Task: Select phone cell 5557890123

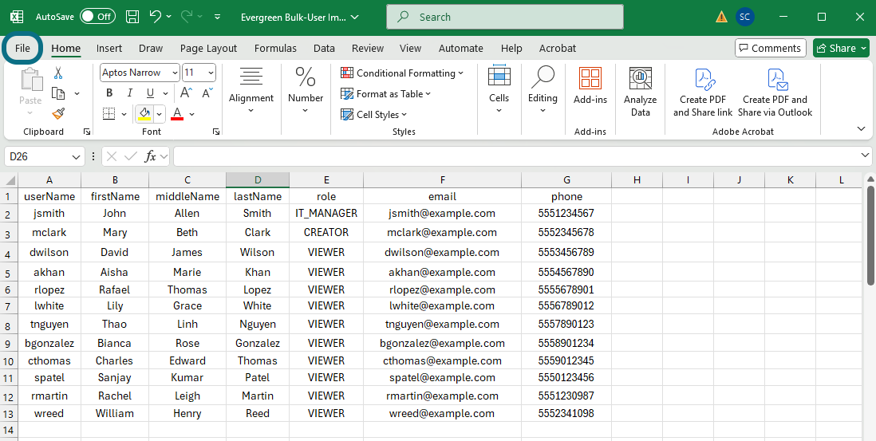Action: point(566,324)
